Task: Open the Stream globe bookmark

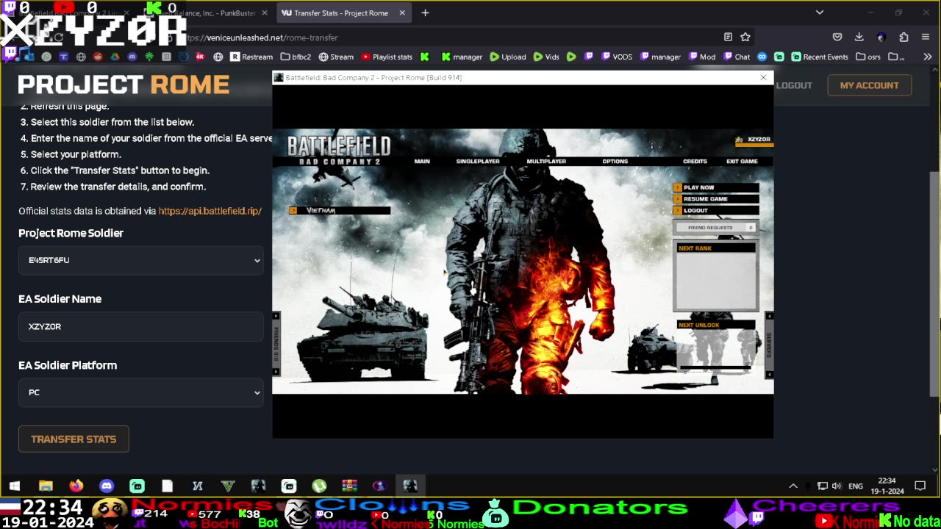Action: click(x=336, y=57)
